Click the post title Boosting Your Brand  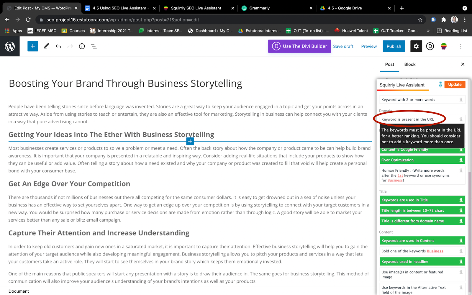(x=125, y=83)
